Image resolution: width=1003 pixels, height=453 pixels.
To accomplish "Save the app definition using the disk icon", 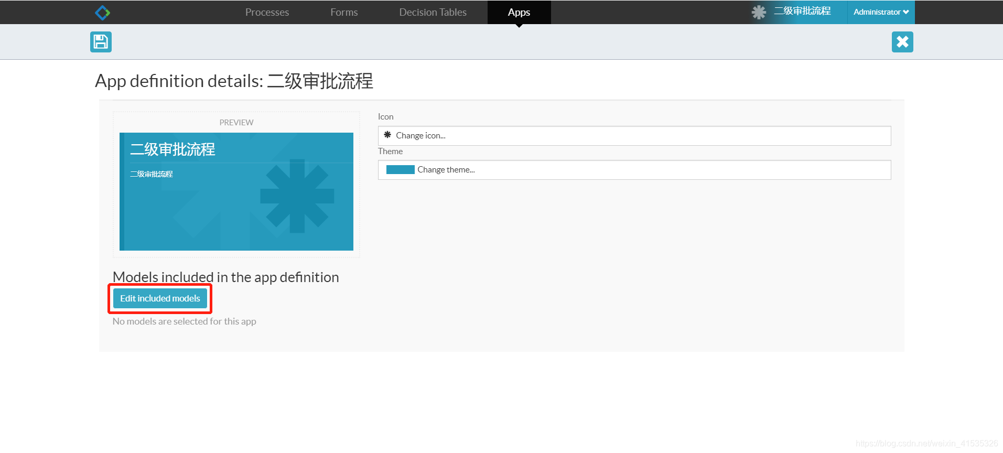I will click(101, 42).
